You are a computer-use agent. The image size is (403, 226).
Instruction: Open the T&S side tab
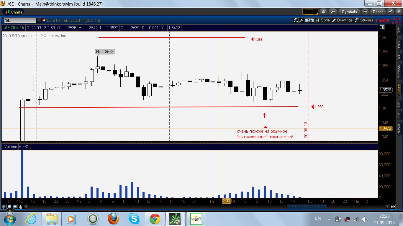pos(399,45)
